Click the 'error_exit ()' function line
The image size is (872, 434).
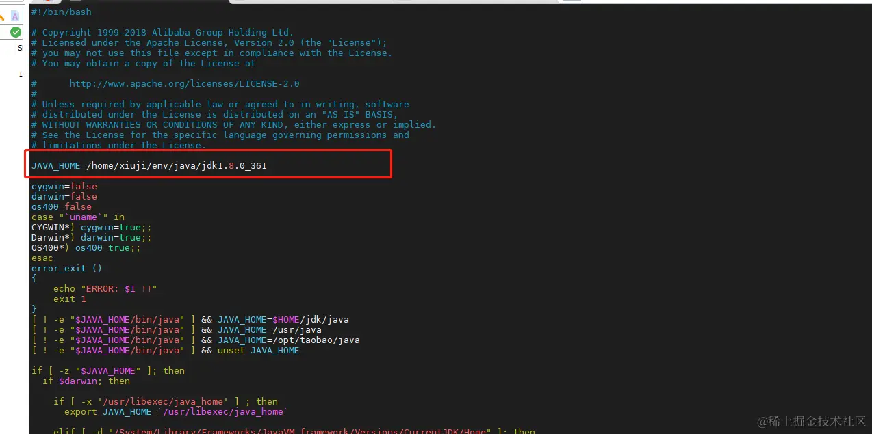tap(67, 268)
